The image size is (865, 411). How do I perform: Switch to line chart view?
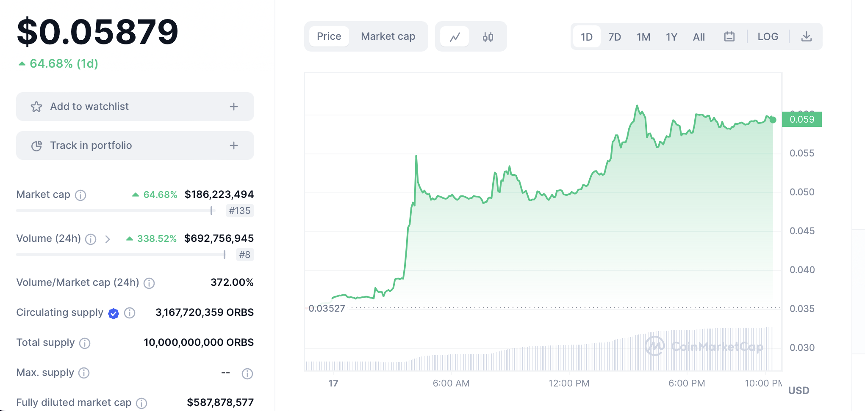(x=455, y=37)
